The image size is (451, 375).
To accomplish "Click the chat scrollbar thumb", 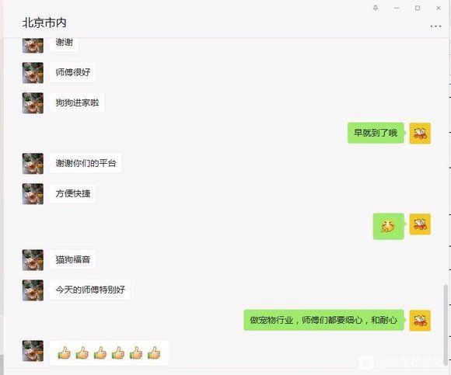I will click(x=446, y=323).
